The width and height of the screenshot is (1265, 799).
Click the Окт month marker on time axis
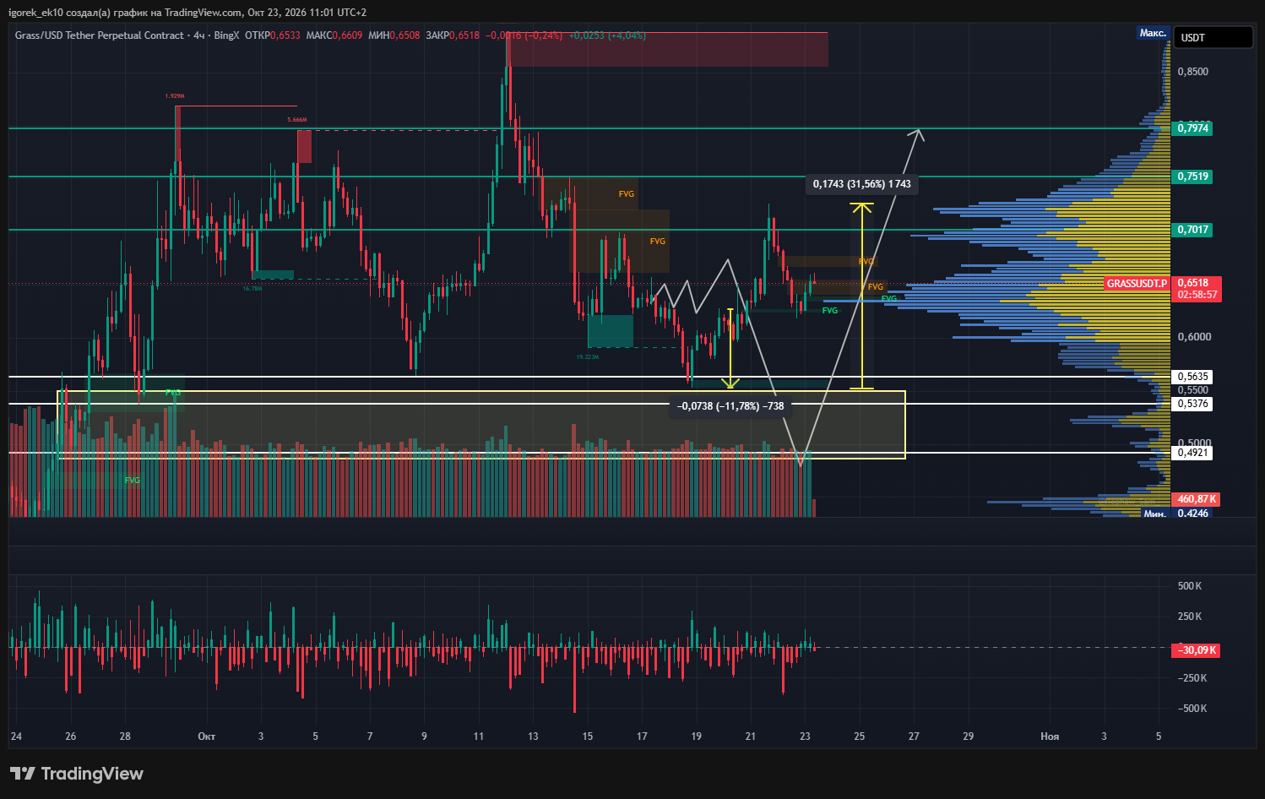(x=206, y=736)
